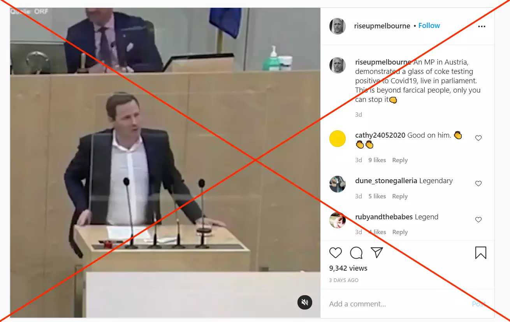The height and width of the screenshot is (322, 510).
Task: Open rubyandthebabes' profile avatar
Action: pyautogui.click(x=338, y=220)
